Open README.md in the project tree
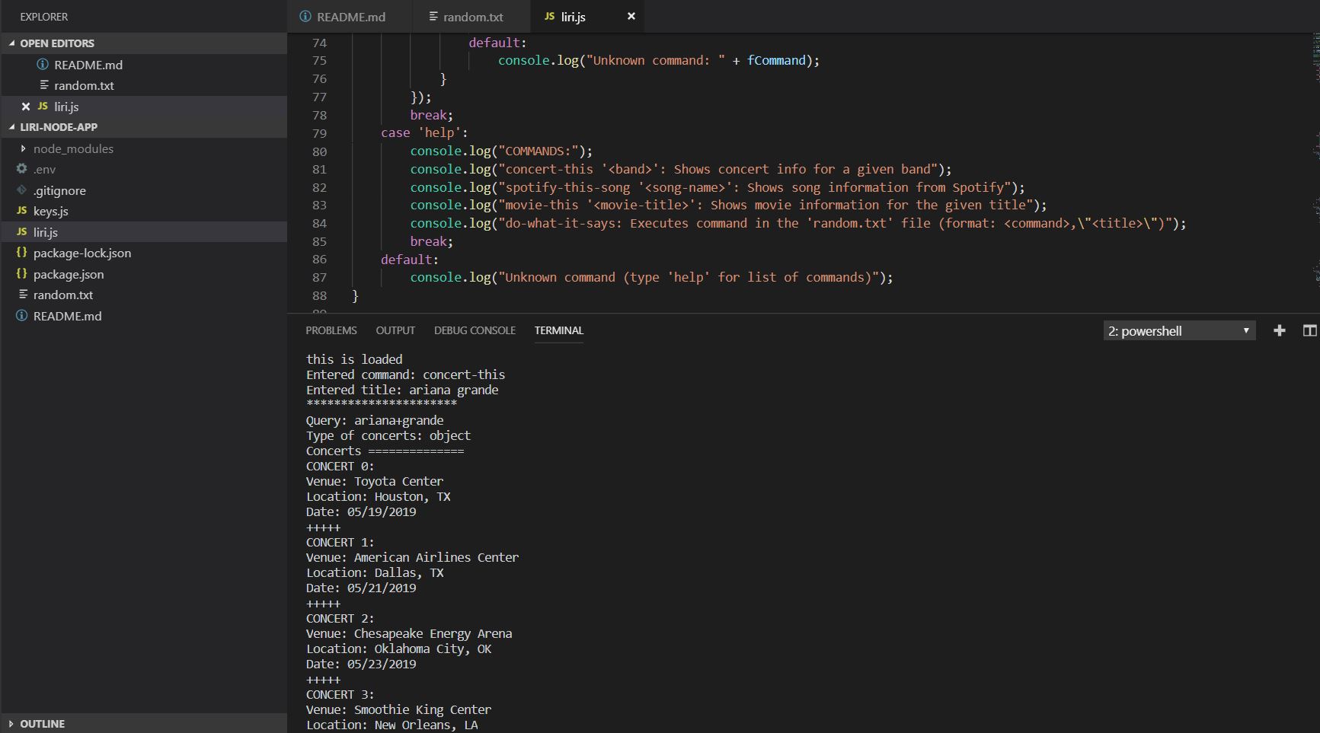 (67, 316)
